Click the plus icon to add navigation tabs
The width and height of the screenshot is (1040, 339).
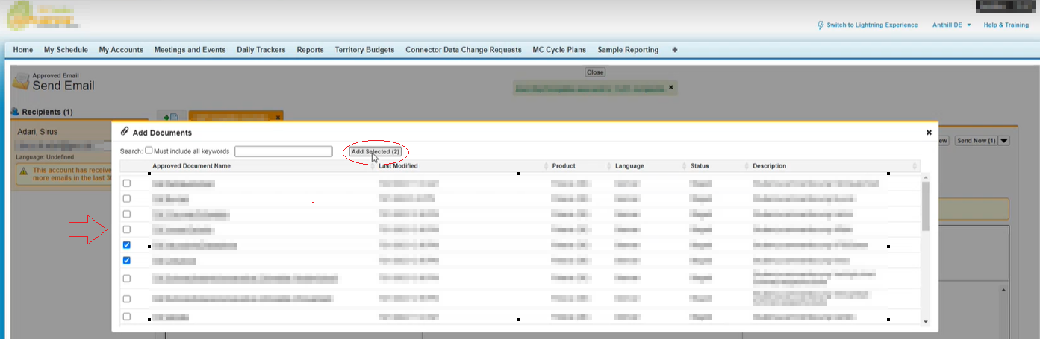coord(675,50)
